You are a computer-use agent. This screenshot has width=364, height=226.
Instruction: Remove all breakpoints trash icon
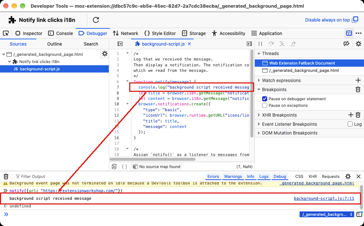coord(358,89)
